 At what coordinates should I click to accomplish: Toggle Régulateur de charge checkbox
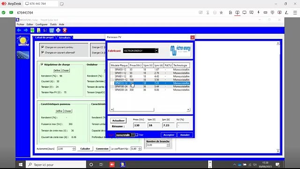click(x=42, y=64)
